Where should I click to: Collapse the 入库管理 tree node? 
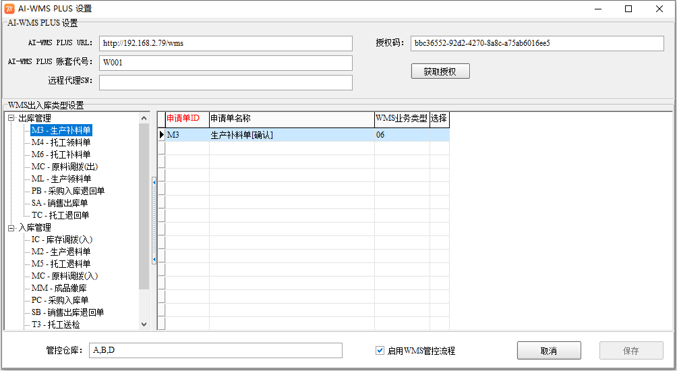[x=11, y=227]
